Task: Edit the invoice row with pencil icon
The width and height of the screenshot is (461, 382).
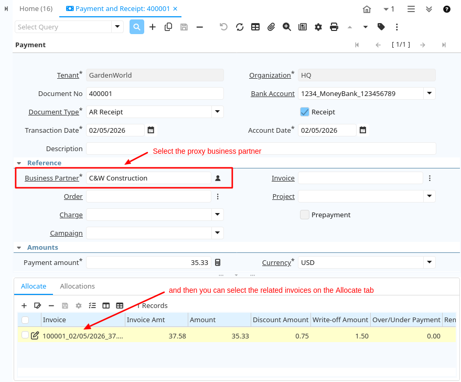Action: [x=35, y=335]
